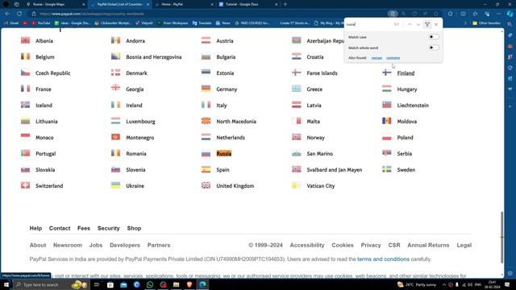Open Windows Start menu

(x=6, y=284)
